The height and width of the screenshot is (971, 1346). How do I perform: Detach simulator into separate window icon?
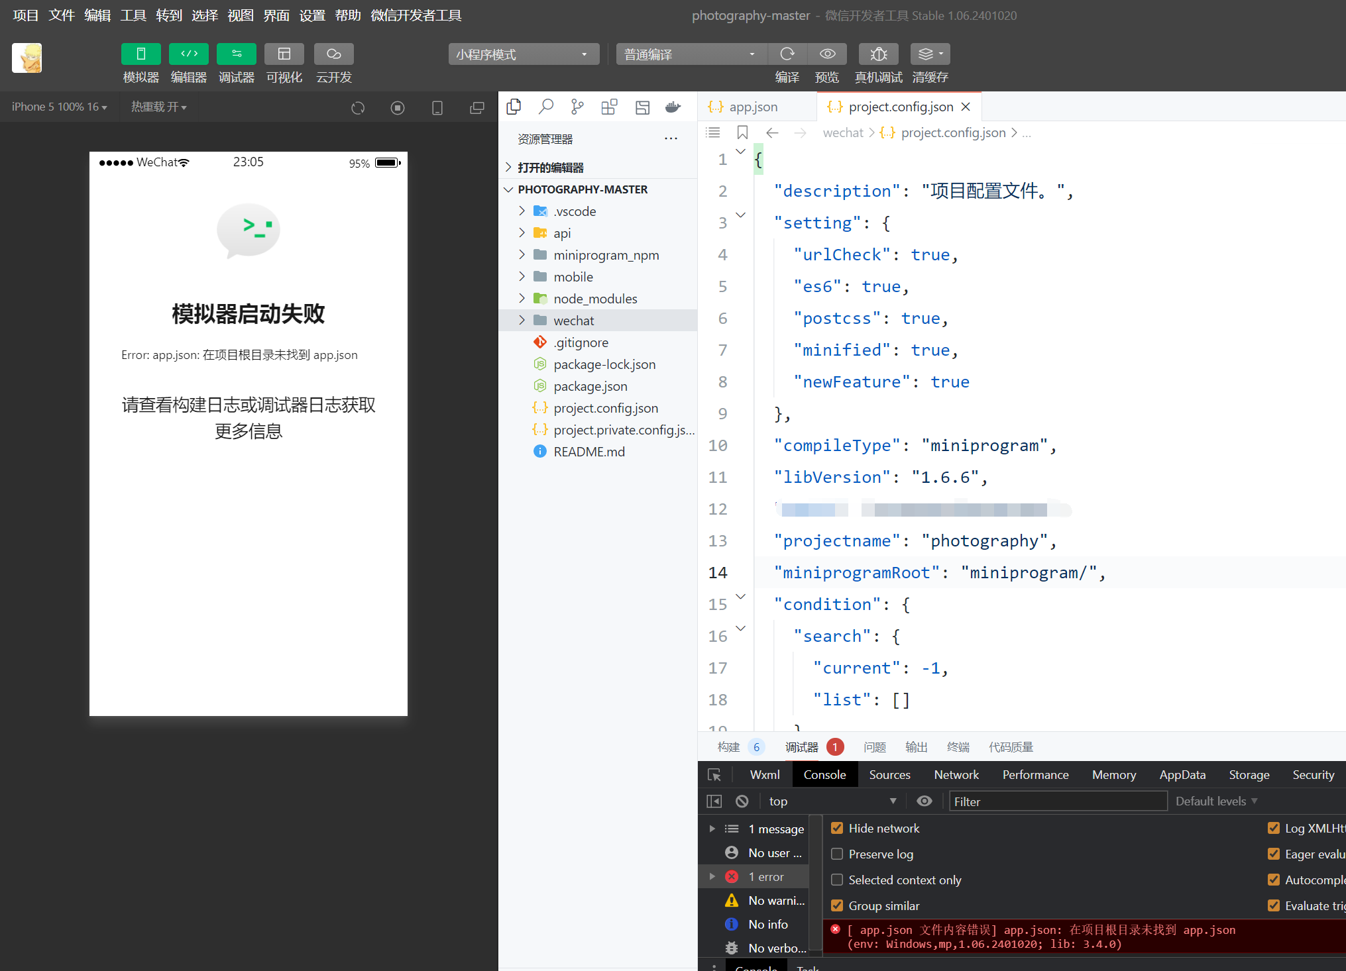[x=477, y=107]
